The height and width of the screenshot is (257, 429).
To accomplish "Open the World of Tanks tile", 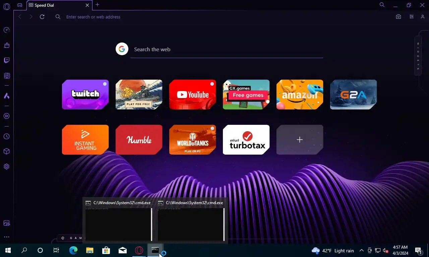I will 193,140.
